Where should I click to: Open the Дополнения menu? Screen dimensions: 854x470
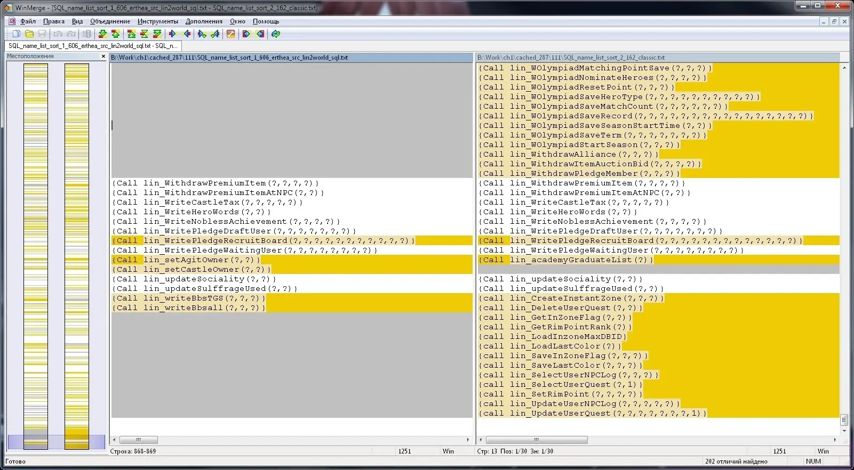204,21
